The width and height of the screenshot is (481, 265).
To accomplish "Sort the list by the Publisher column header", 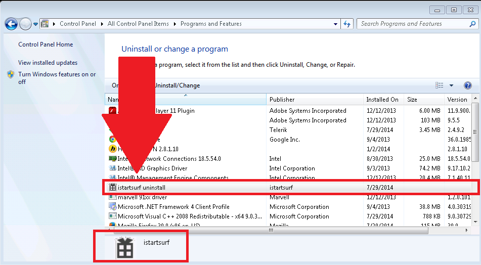I will click(315, 99).
